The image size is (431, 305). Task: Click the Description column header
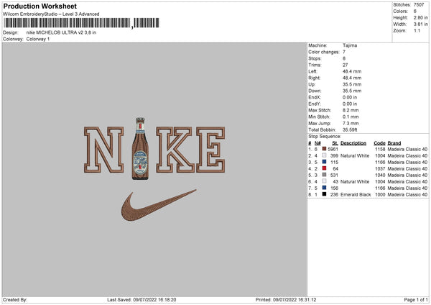353,143
